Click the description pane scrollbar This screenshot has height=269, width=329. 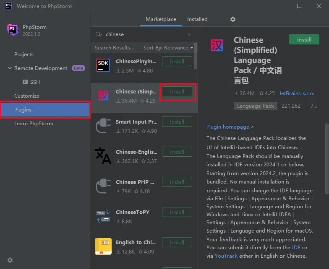coord(327,159)
